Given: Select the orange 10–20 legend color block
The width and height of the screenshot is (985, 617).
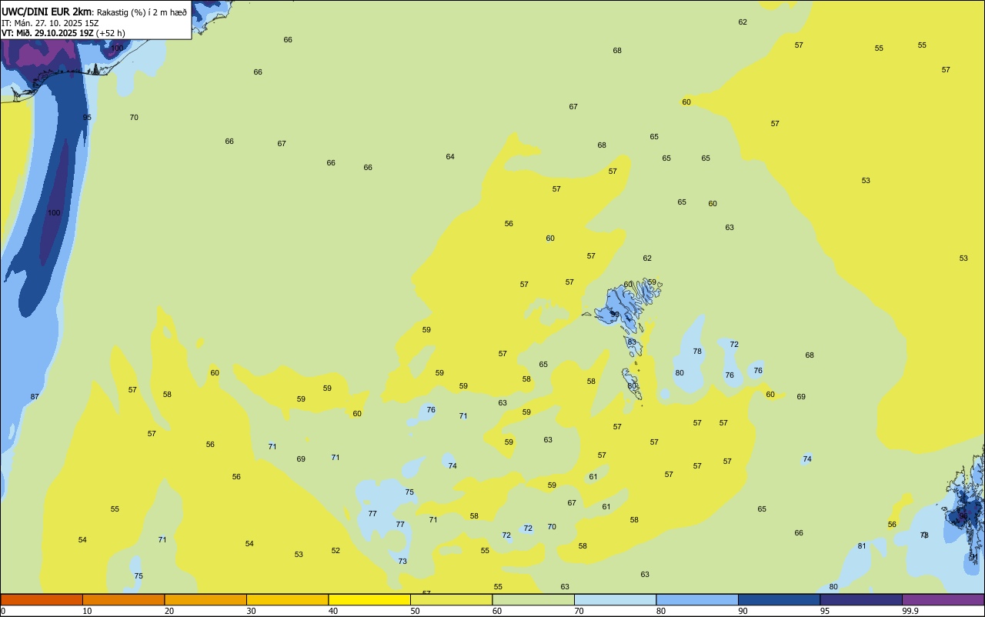Looking at the screenshot, I should [123, 599].
